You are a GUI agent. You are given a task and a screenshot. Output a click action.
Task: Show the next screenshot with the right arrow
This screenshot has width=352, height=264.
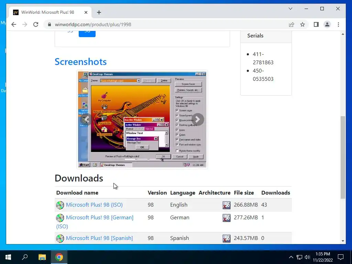(x=197, y=119)
